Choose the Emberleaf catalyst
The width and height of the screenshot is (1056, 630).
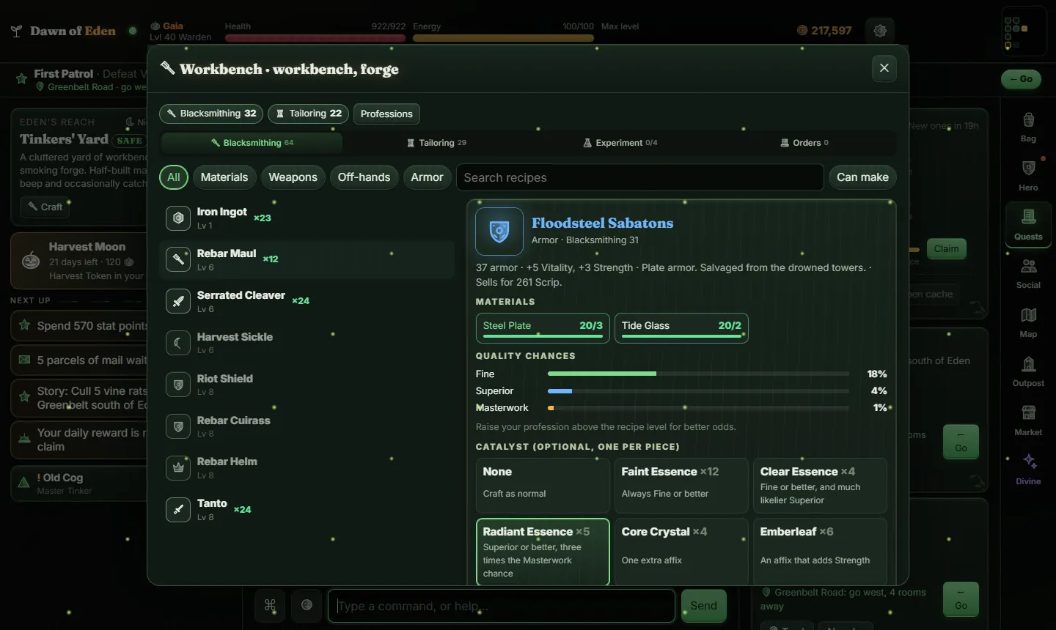pos(820,551)
